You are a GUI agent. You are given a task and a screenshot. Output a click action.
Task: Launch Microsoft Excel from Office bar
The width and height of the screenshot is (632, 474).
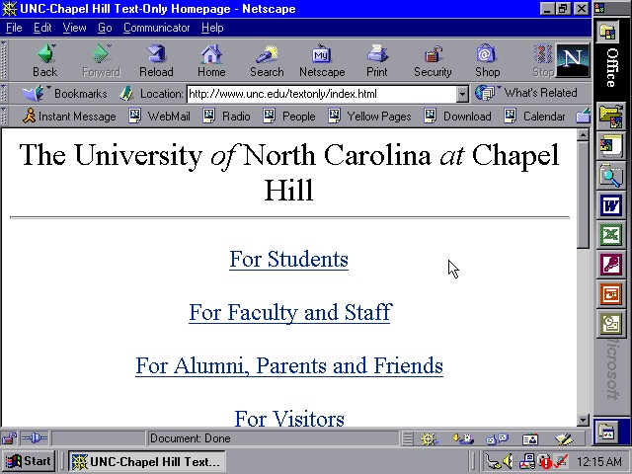(x=611, y=235)
